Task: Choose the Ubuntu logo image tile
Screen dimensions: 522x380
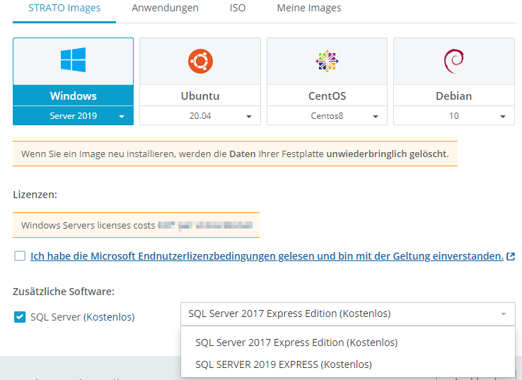Action: point(200,62)
